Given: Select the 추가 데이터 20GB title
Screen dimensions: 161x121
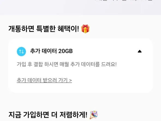Looking at the screenshot, I should point(51,51).
